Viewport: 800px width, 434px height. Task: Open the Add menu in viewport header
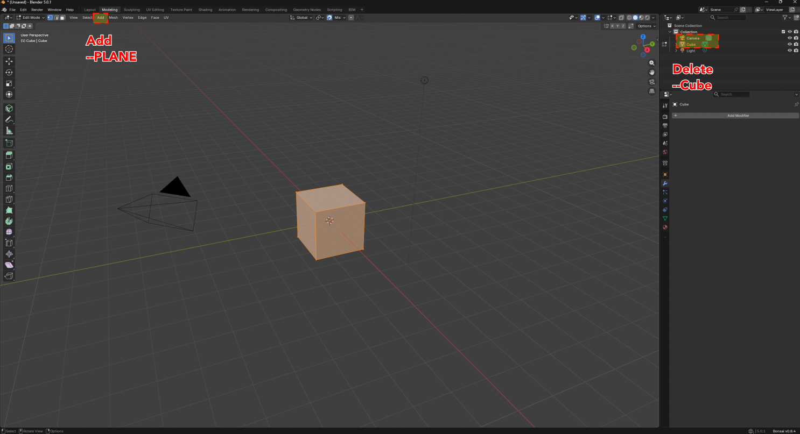coord(101,18)
